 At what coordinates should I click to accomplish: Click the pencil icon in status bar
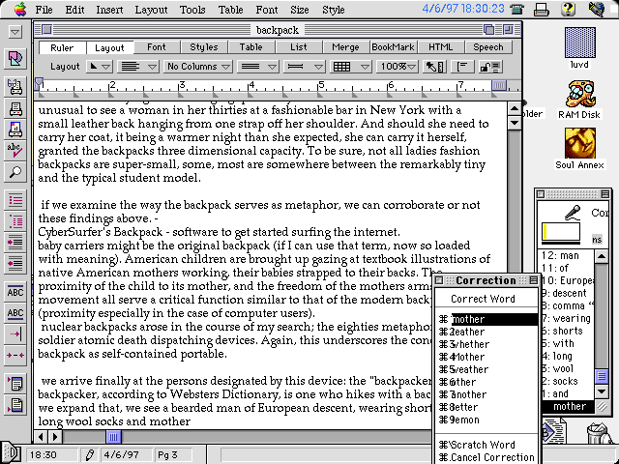(x=90, y=455)
